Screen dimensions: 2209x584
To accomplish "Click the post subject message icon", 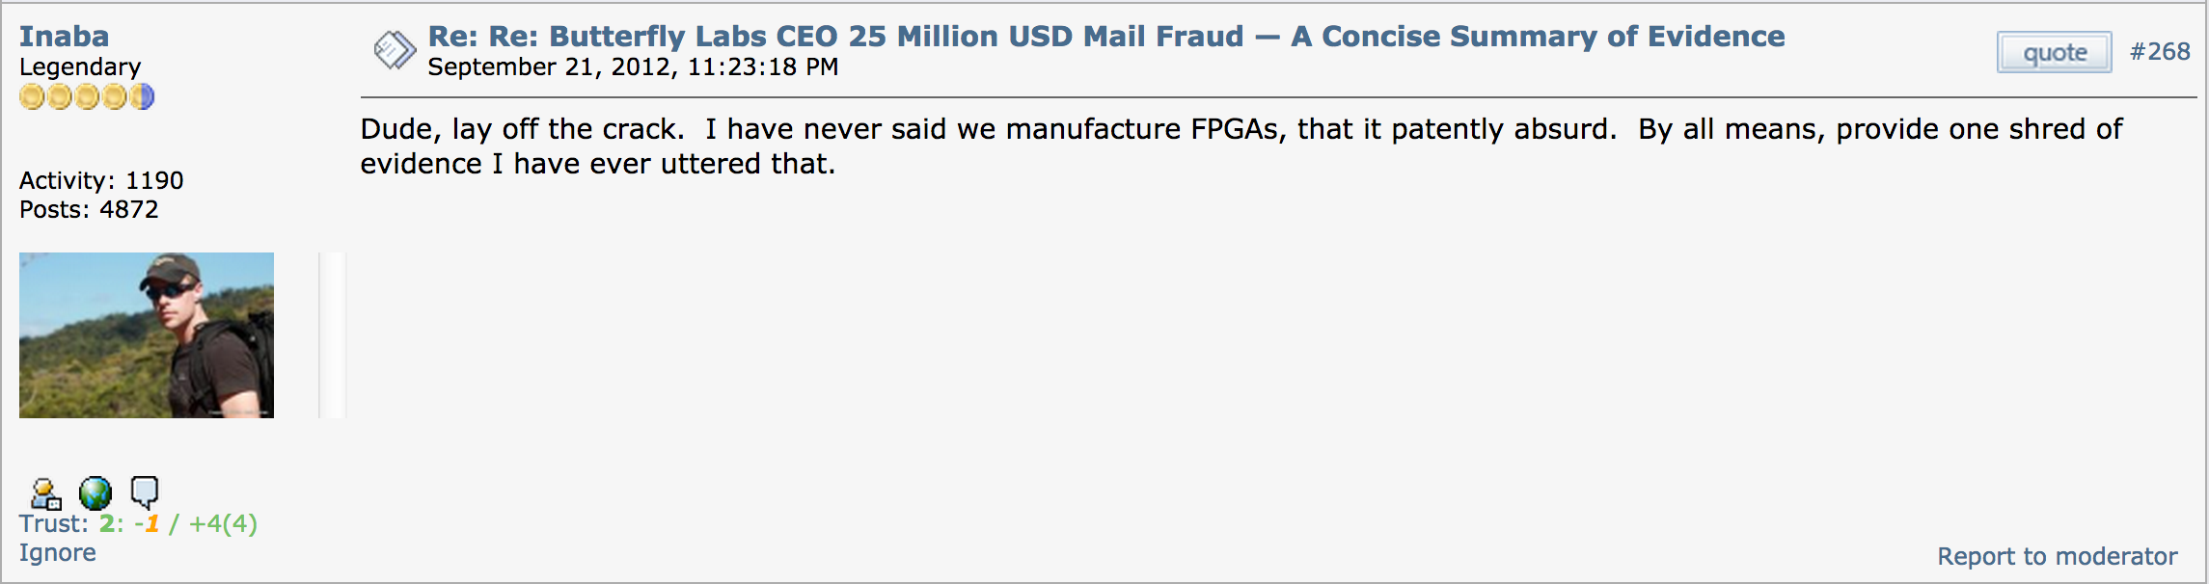I will pyautogui.click(x=394, y=50).
